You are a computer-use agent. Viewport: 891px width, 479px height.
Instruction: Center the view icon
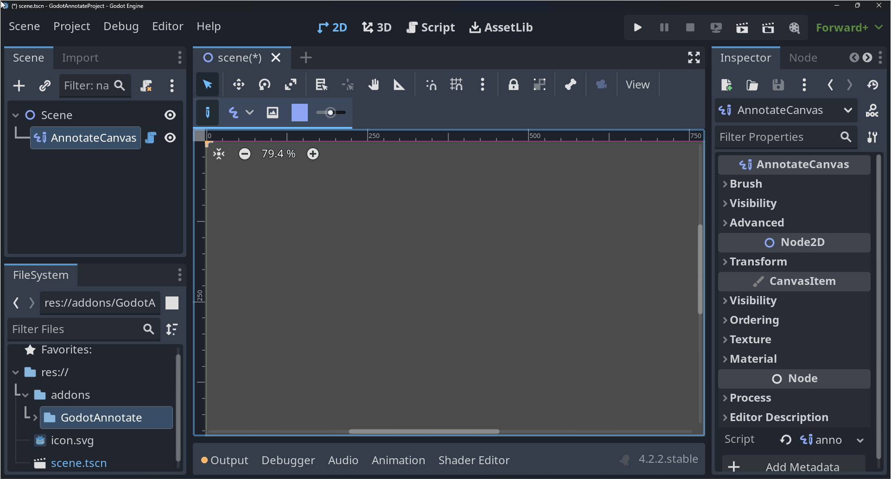point(219,154)
